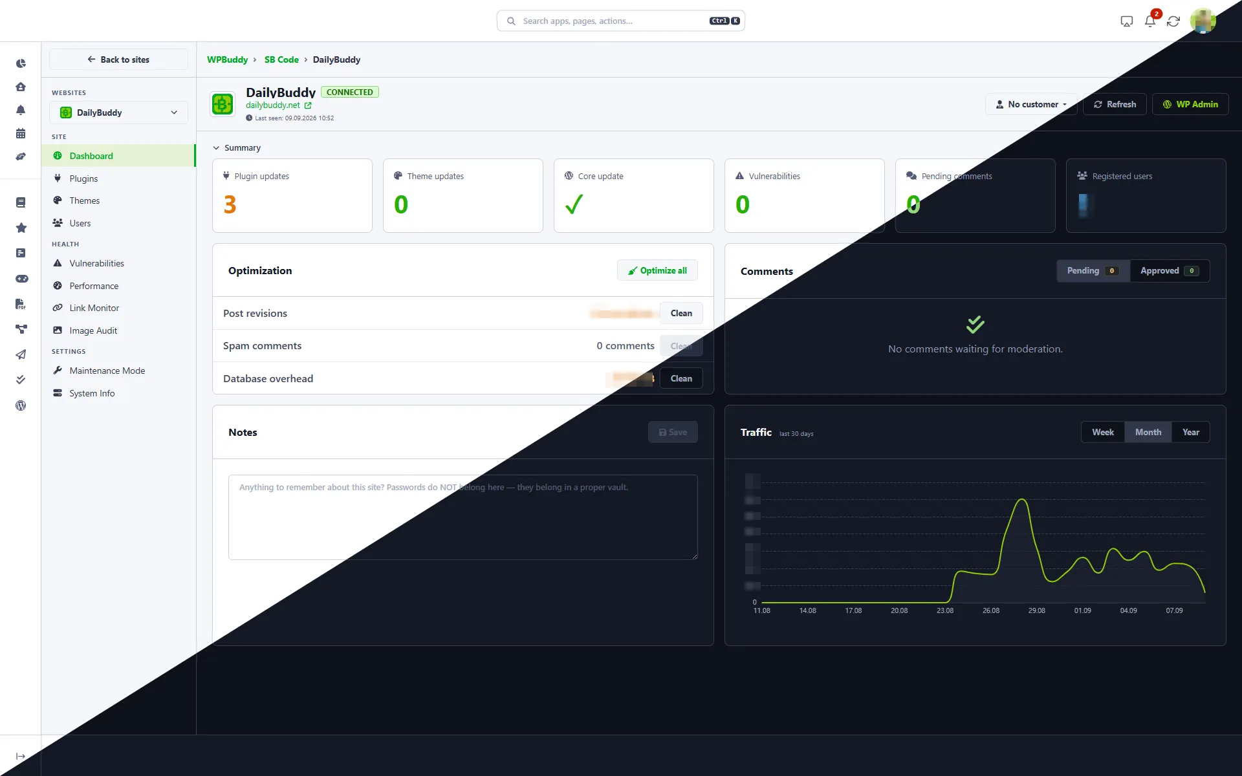The image size is (1242, 776).
Task: Open the pie chart icon in left rail
Action: coord(21,63)
